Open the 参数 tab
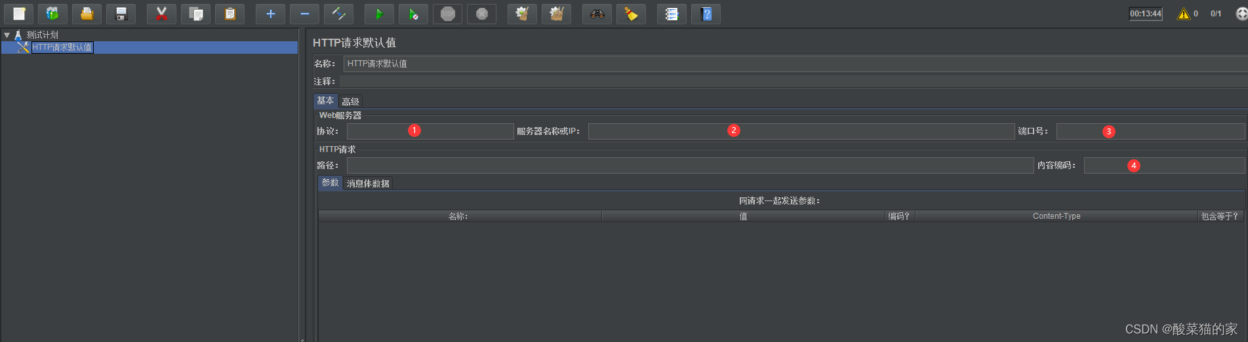1248x342 pixels. pyautogui.click(x=330, y=183)
